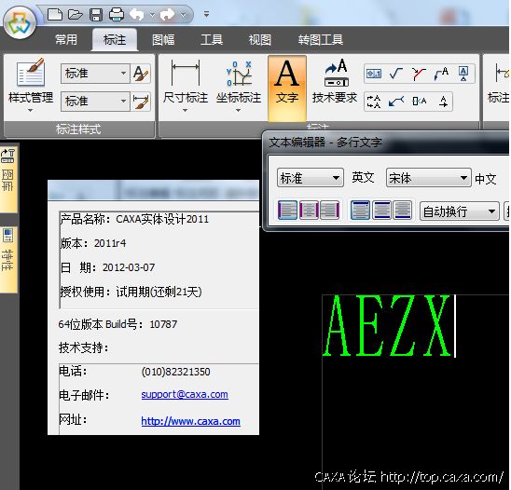Select the 技术要求 technical requirements tool

tap(335, 81)
